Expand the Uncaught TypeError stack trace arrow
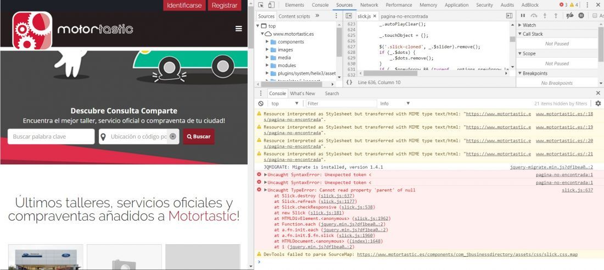This screenshot has width=604, height=270. (265, 190)
